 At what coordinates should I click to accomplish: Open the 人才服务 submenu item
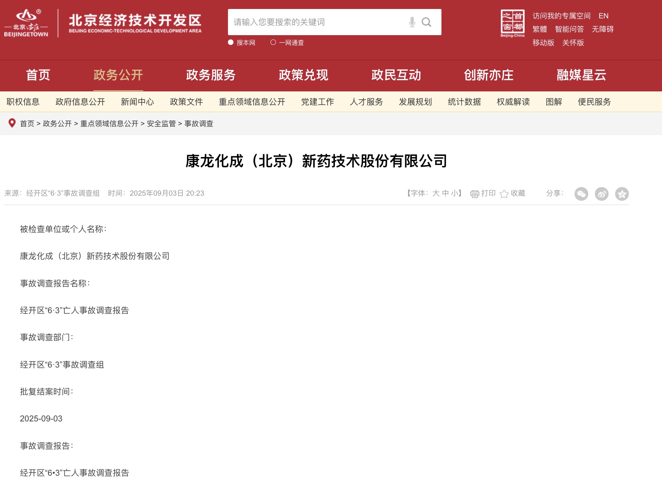tap(367, 102)
